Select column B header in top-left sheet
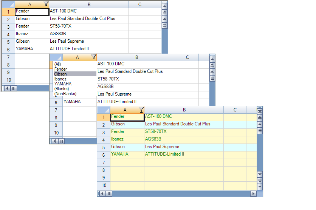The width and height of the screenshot is (316, 210). (89, 5)
